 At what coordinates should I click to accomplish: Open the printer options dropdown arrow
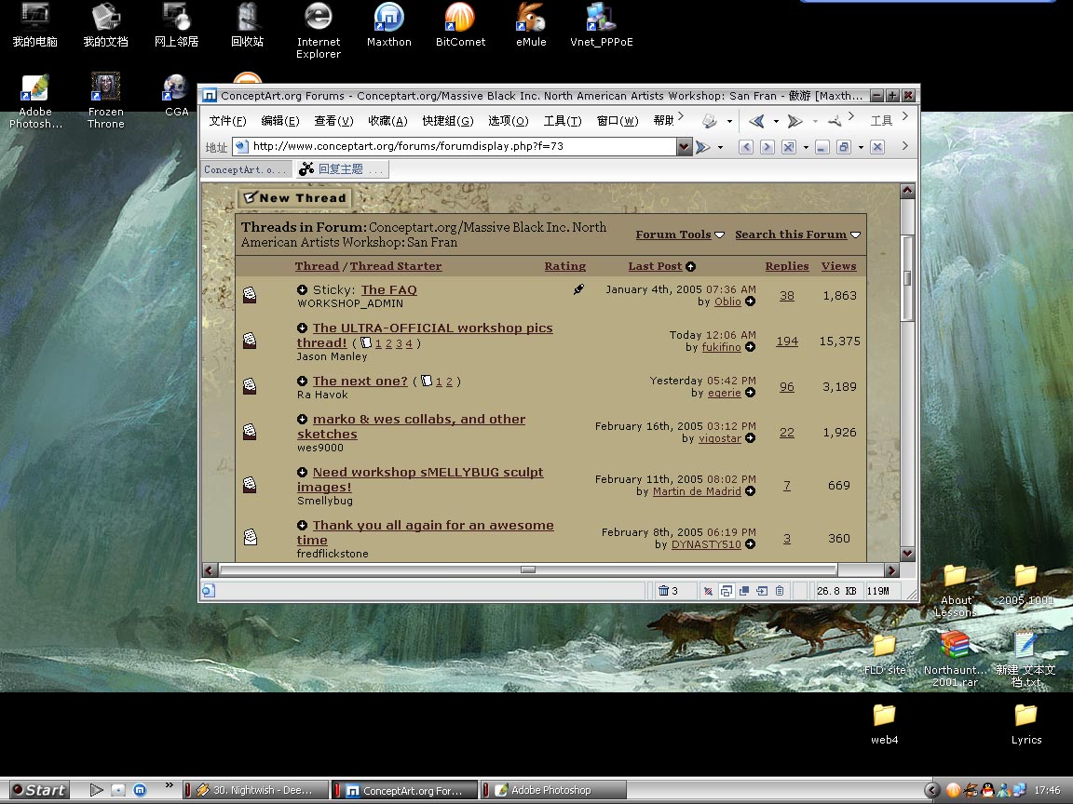(x=729, y=122)
